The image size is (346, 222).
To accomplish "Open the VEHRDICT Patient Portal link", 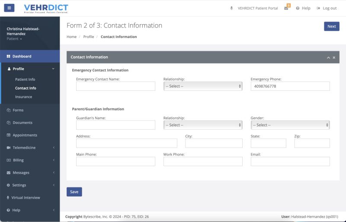I will point(258,8).
